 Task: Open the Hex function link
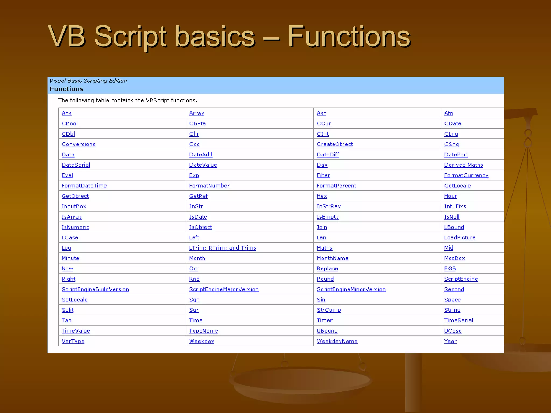[322, 196]
